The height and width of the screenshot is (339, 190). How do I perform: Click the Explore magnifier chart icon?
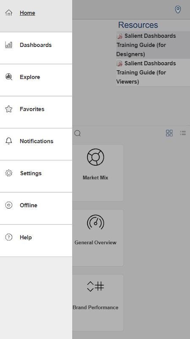(x=8, y=77)
